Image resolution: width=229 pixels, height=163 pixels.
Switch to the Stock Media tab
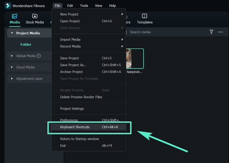[x=35, y=19]
